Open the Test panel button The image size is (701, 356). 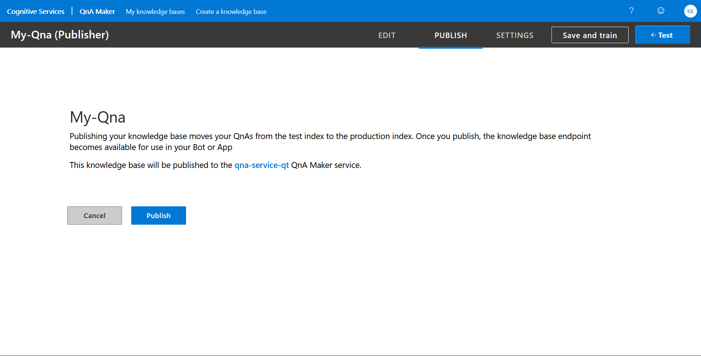[x=663, y=35]
